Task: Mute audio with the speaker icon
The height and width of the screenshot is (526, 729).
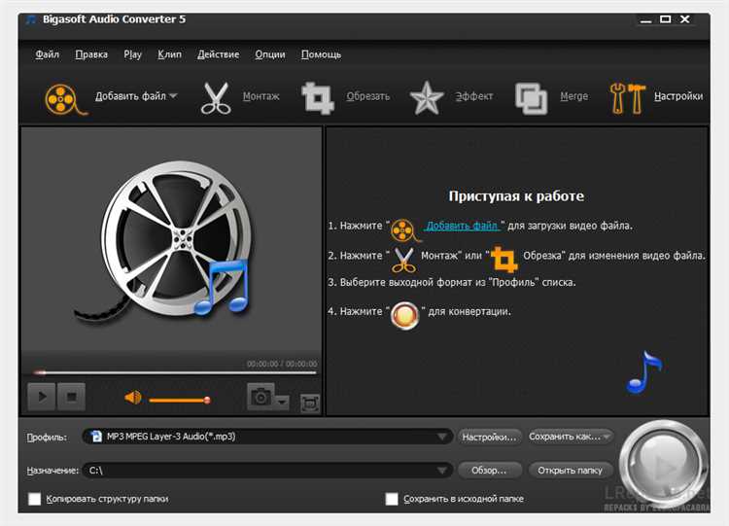Action: (133, 398)
